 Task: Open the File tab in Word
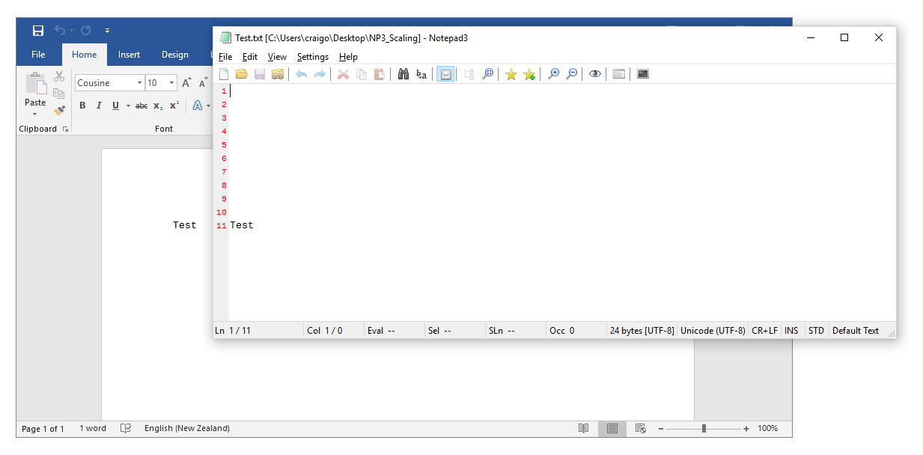pyautogui.click(x=38, y=55)
